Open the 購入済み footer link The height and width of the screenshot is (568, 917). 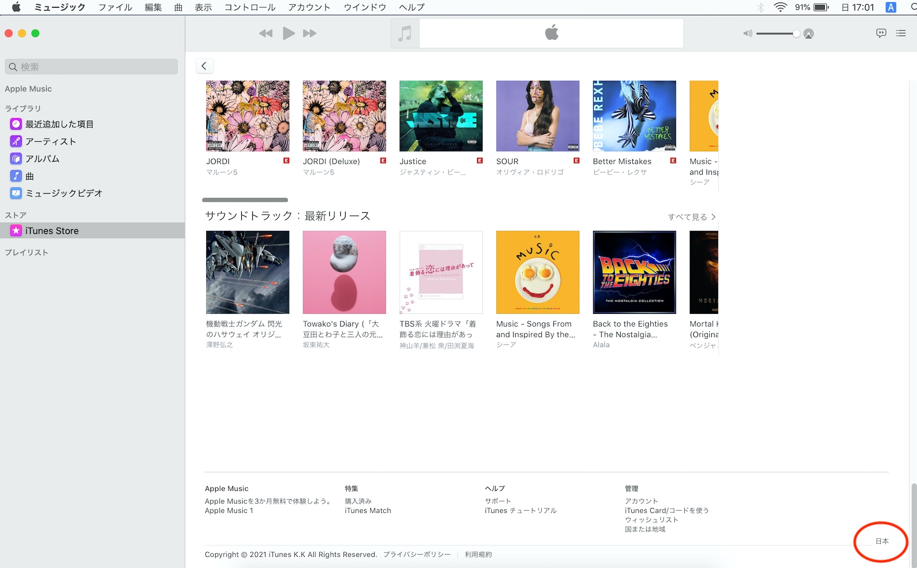point(358,501)
